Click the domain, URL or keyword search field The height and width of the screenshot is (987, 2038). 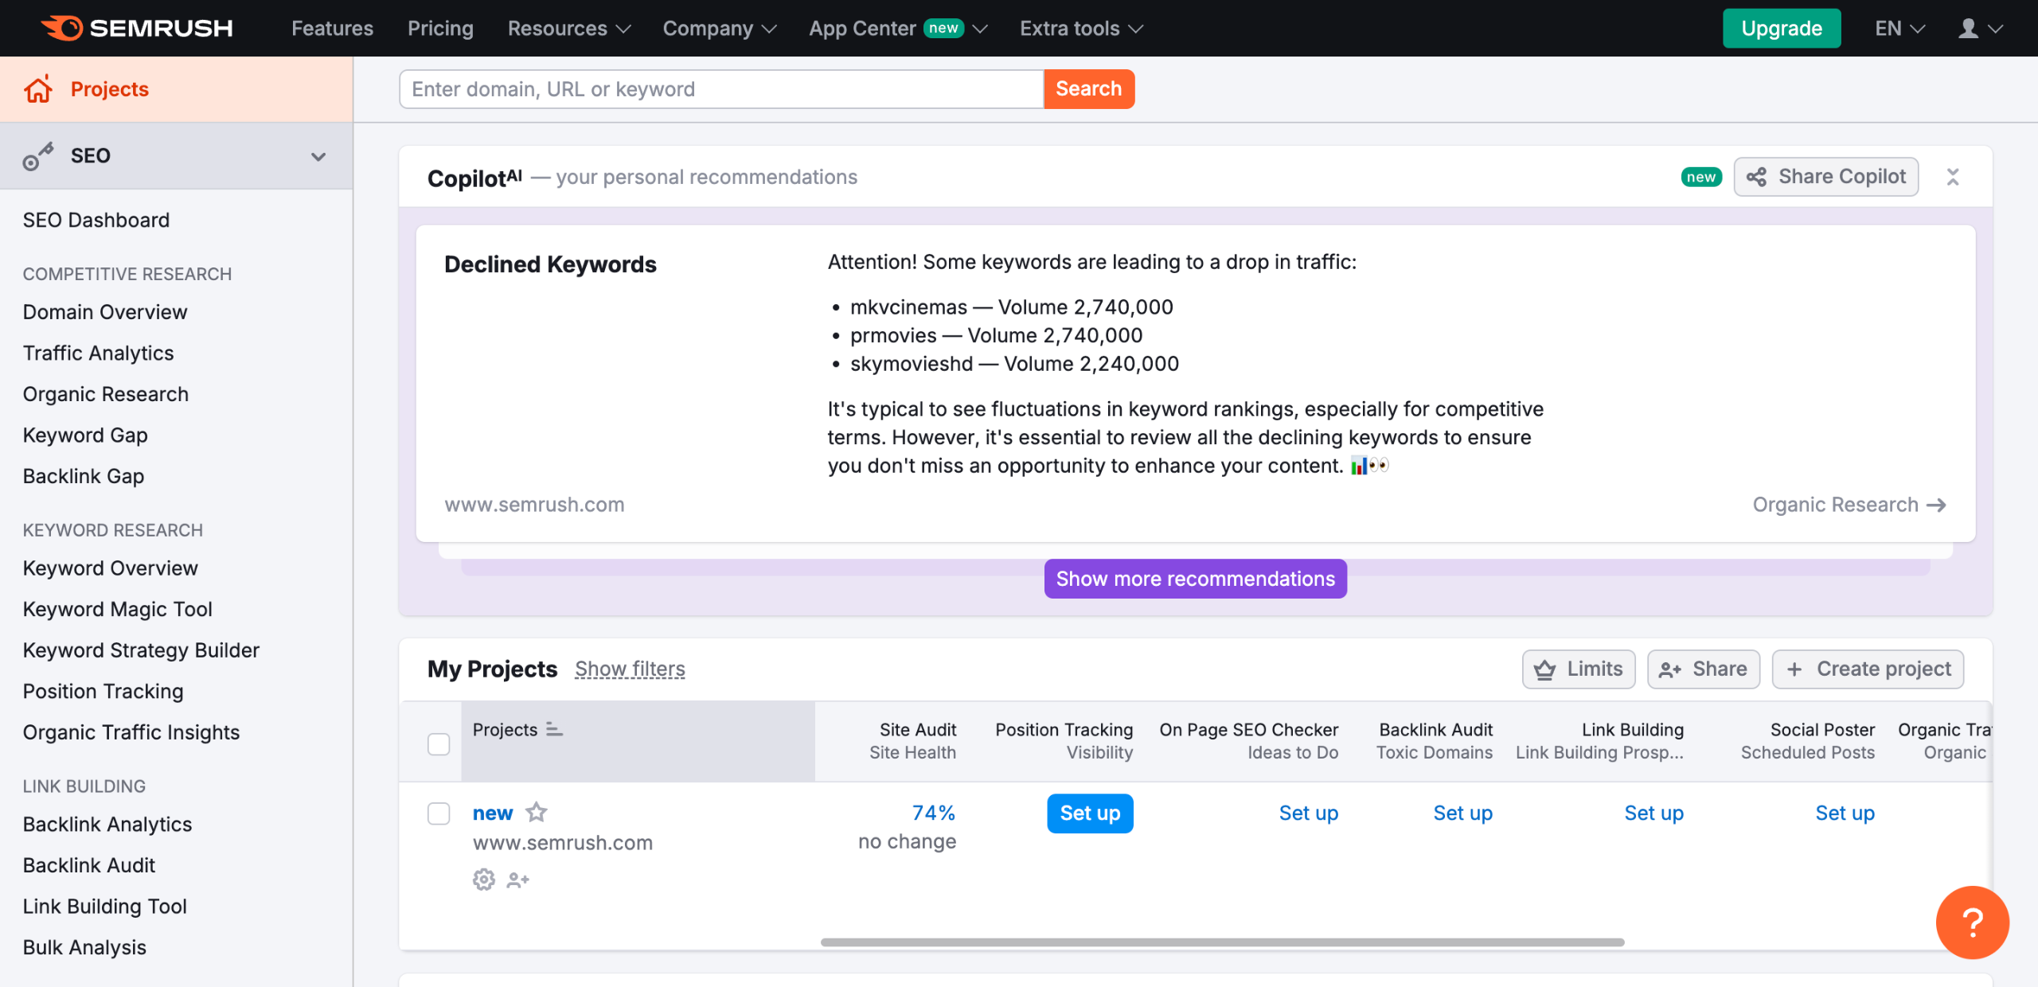pos(720,89)
